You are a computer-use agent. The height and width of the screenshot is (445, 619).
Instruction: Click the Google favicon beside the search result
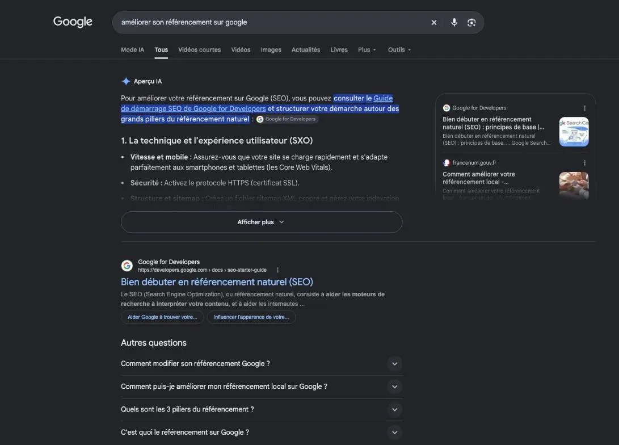127,266
